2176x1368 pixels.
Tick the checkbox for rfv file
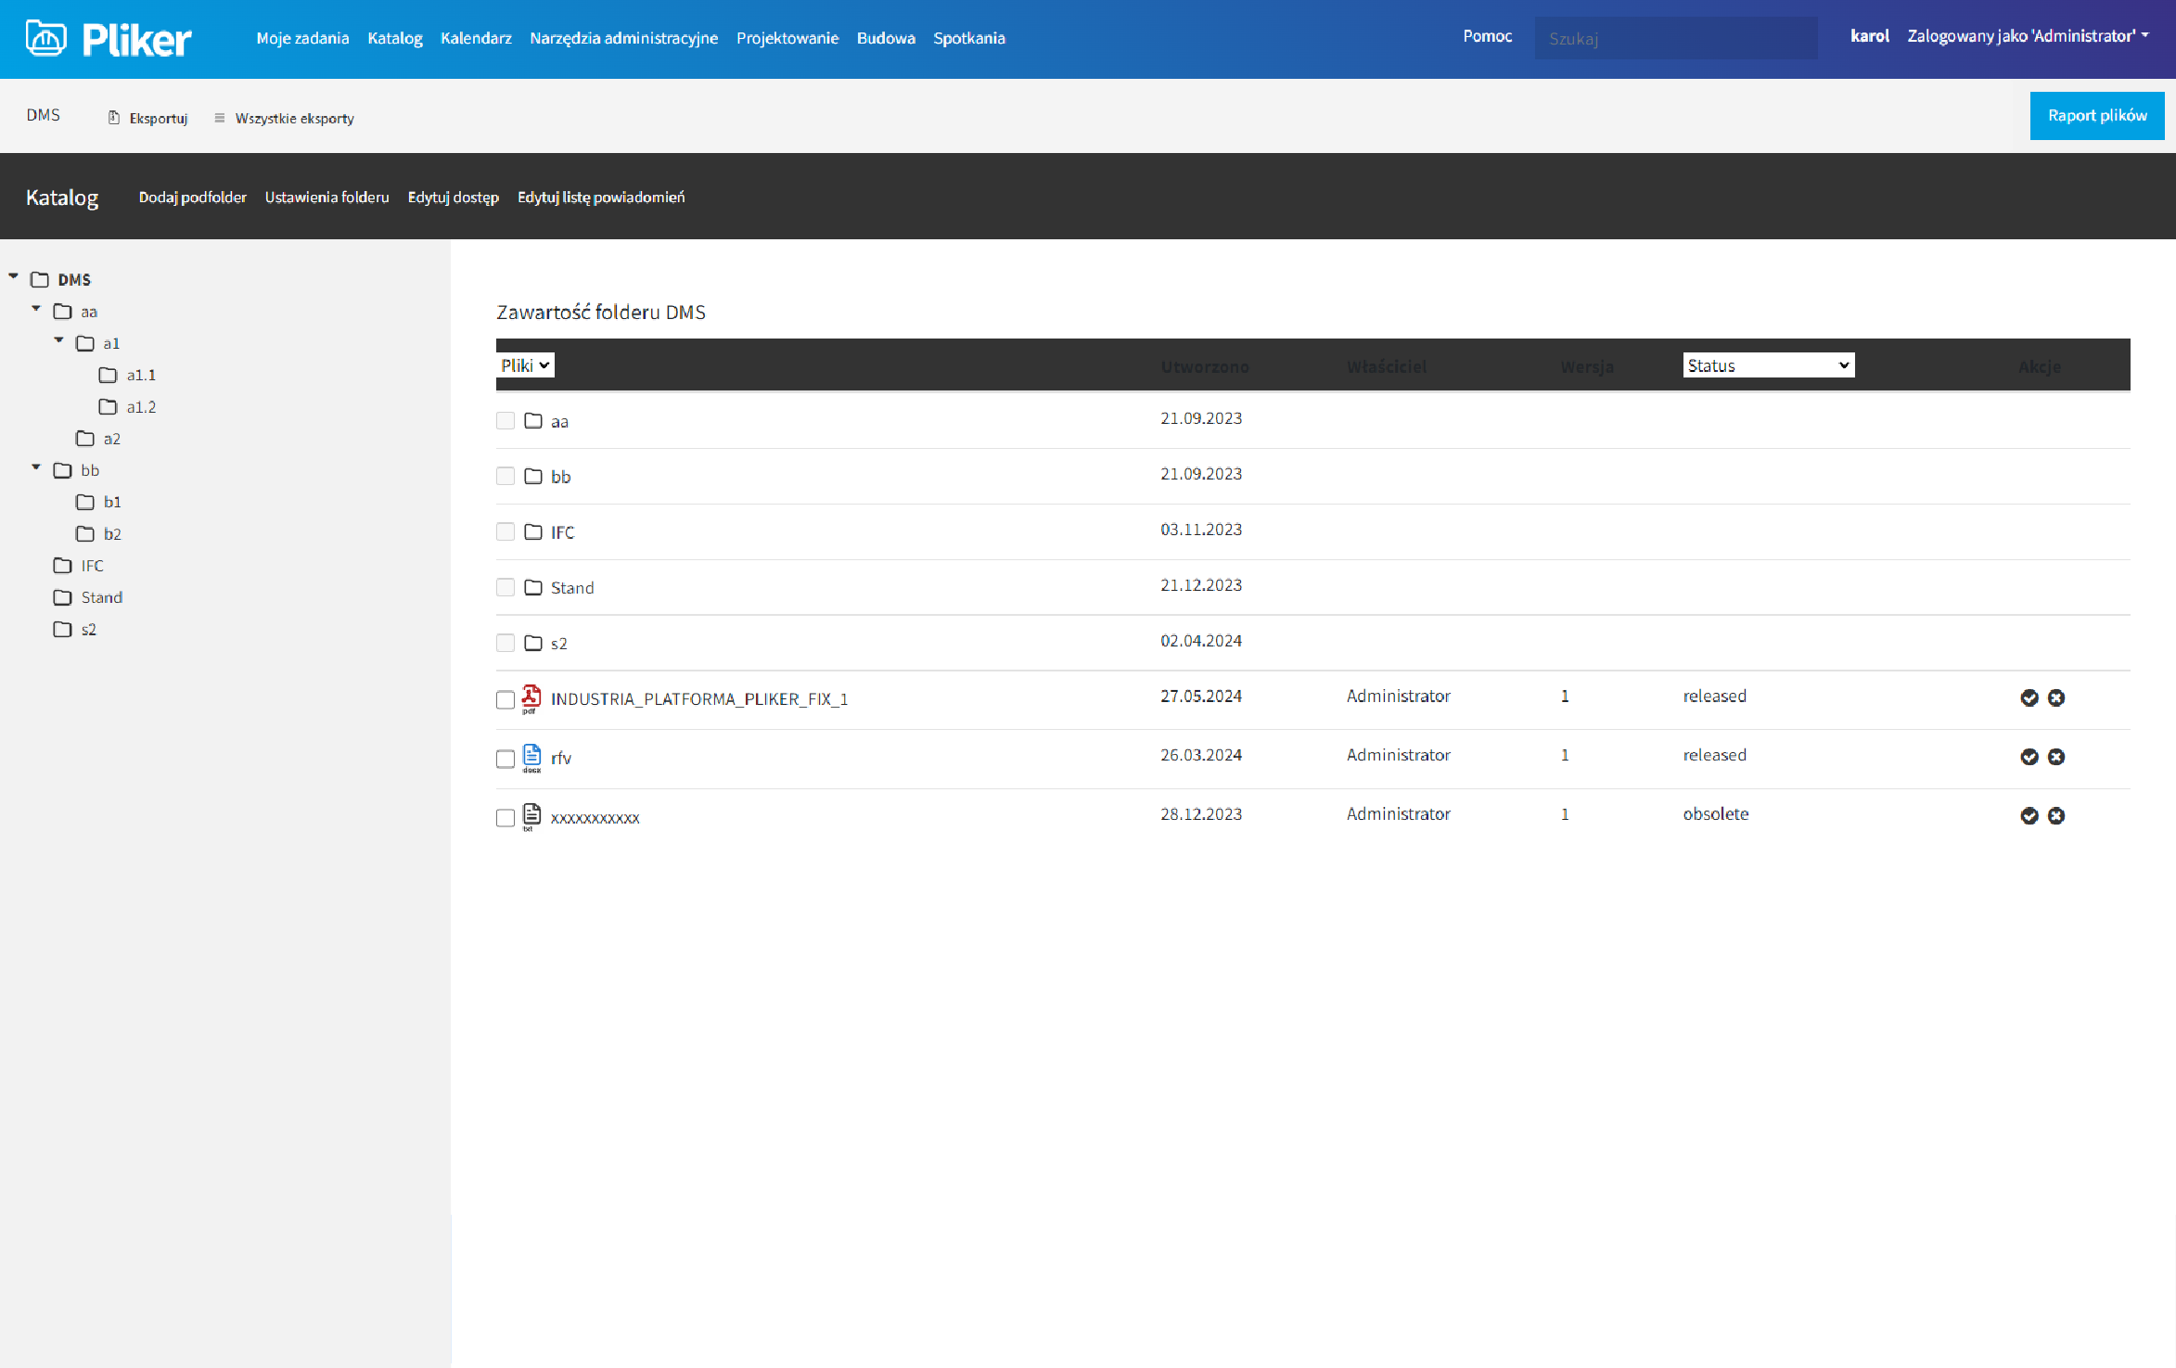(x=506, y=759)
